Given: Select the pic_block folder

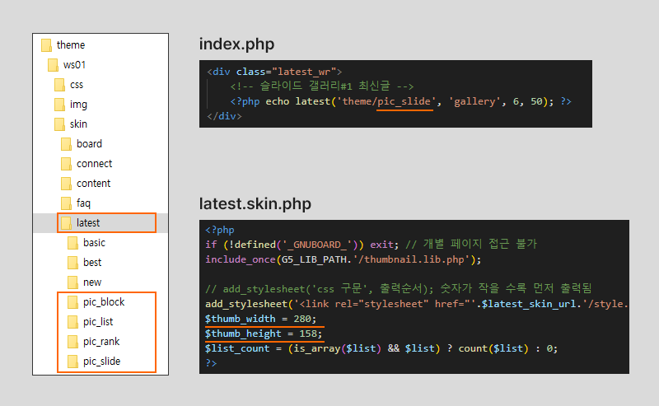Looking at the screenshot, I should tap(104, 302).
